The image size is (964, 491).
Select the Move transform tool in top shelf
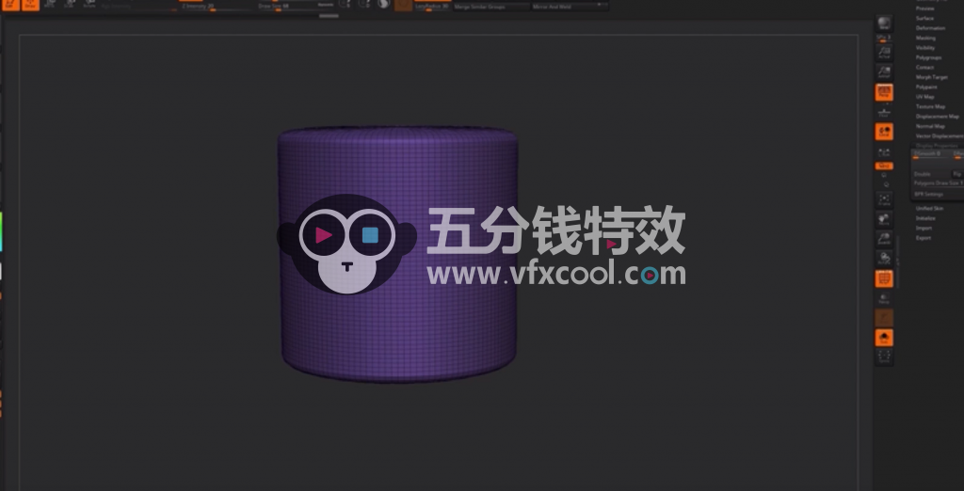coord(50,4)
